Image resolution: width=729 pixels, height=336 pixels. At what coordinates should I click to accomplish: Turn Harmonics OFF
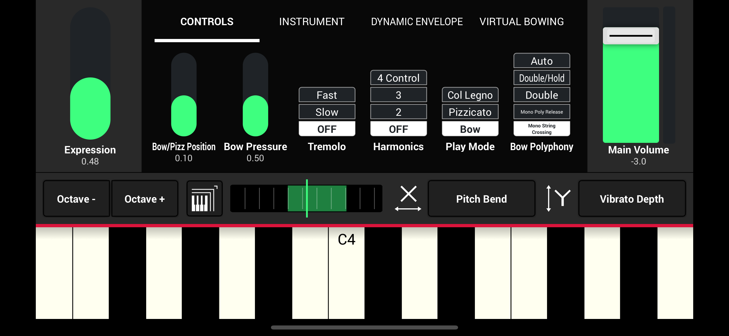(398, 129)
